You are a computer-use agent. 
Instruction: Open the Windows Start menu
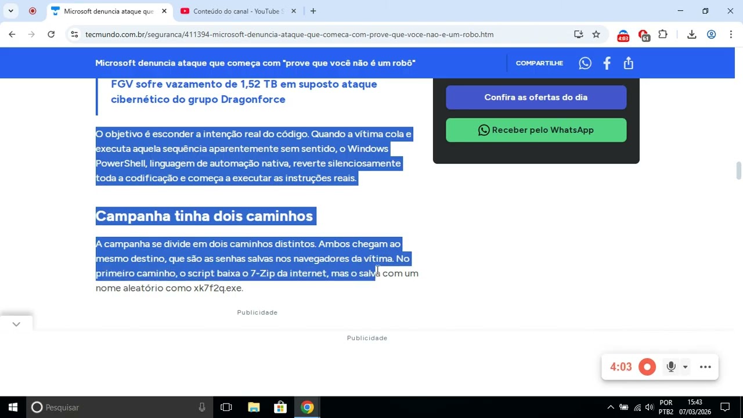point(13,407)
